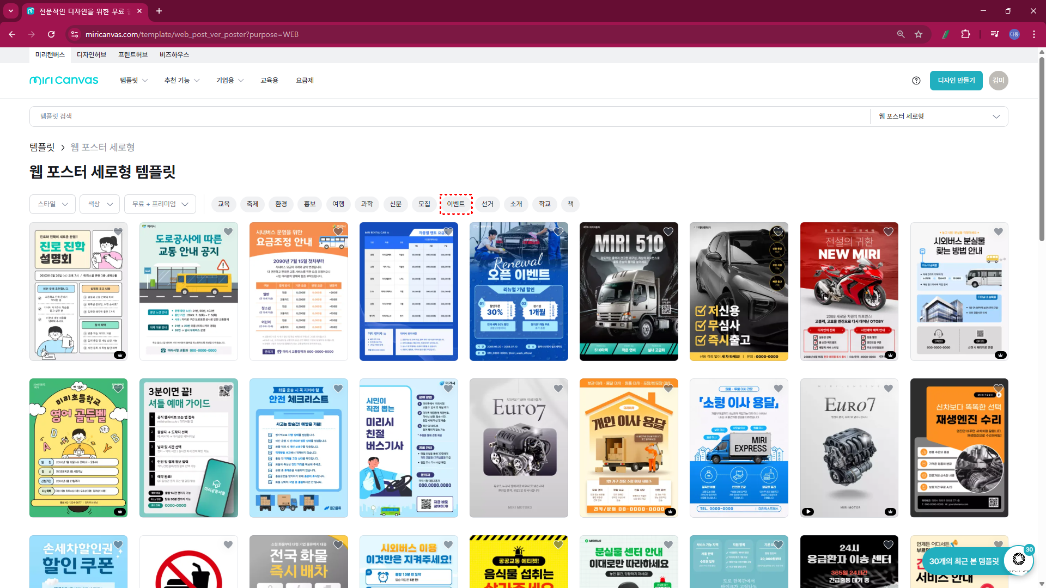
Task: Reload the page with the refresh icon
Action: pos(51,34)
